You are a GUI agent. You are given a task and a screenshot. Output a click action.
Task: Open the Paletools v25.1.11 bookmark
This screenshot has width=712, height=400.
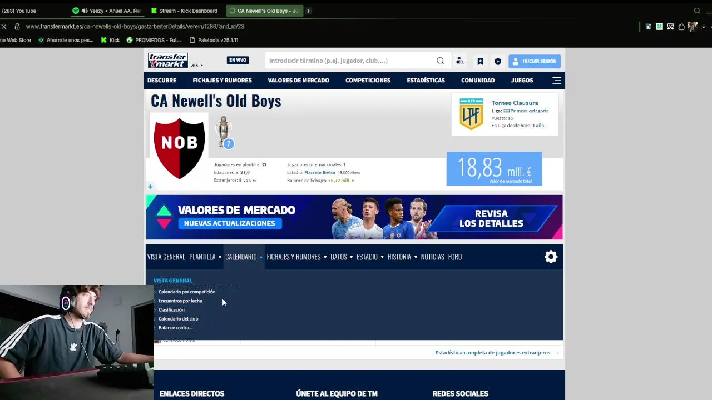click(214, 40)
